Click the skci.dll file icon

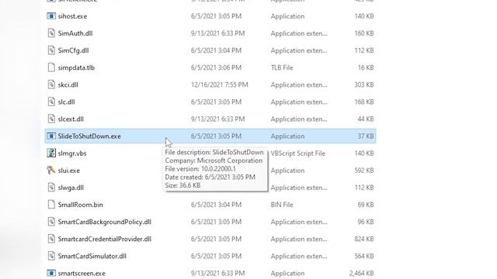pos(51,84)
